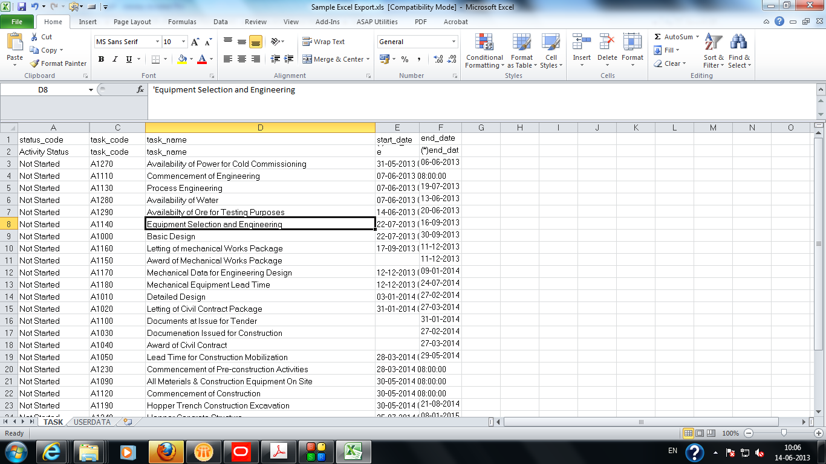Open the font name dropdown
Viewport: 826px width, 464px height.
157,42
